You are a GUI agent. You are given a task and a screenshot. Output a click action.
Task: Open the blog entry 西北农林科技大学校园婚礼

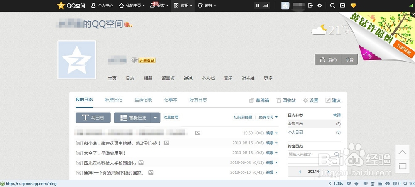(110, 163)
